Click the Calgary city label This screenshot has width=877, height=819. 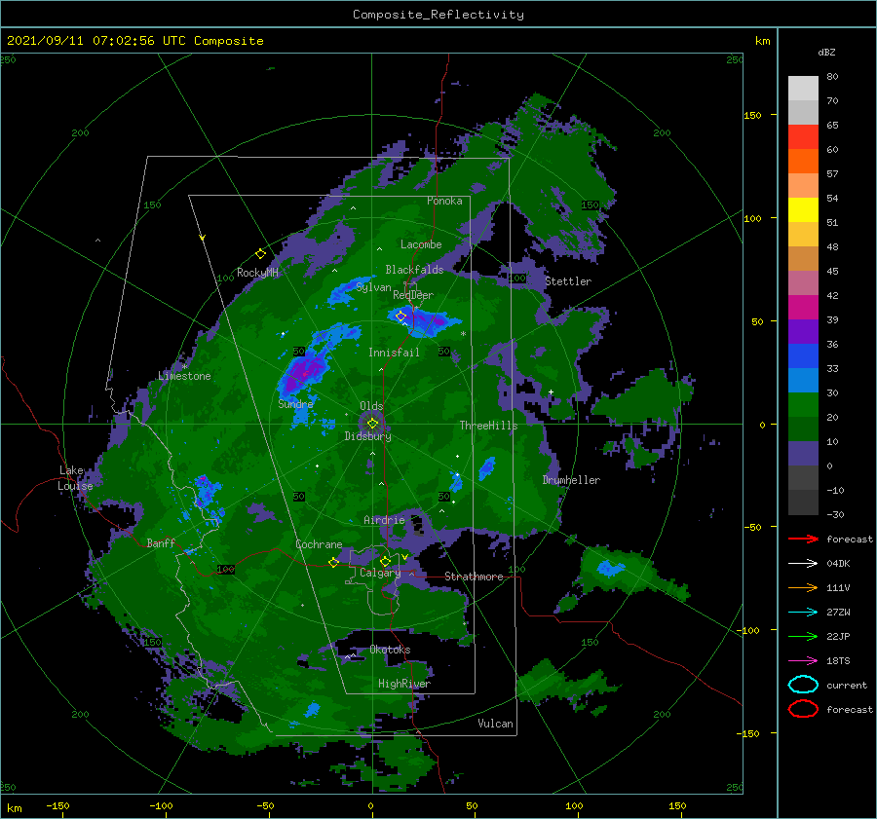pos(380,573)
